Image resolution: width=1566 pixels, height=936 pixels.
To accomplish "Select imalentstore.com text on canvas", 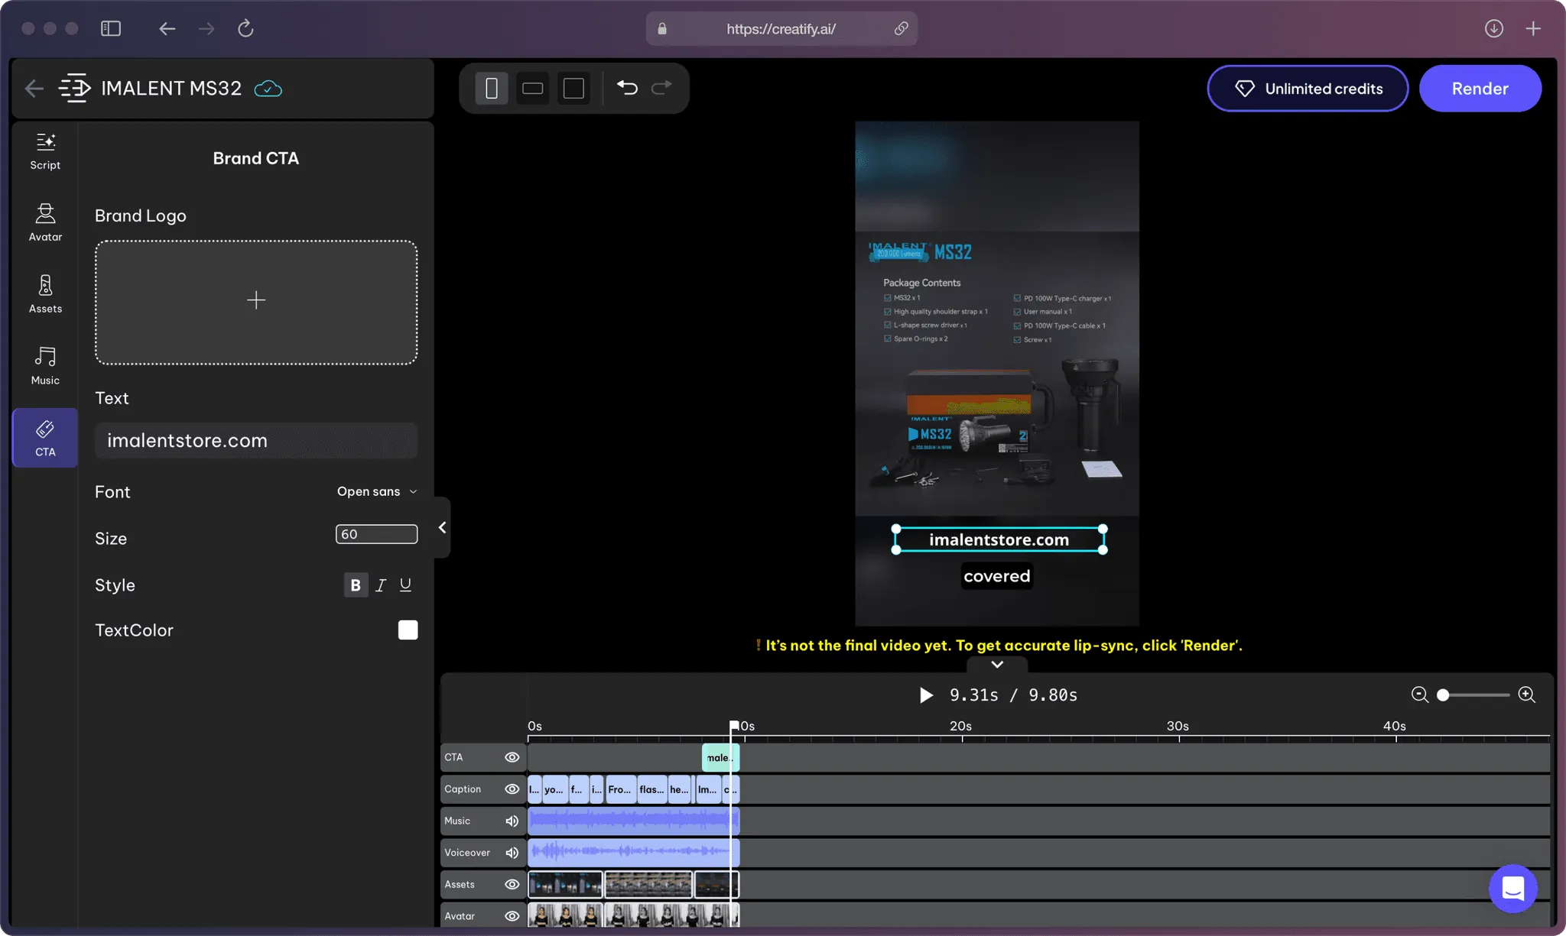I will (x=999, y=539).
